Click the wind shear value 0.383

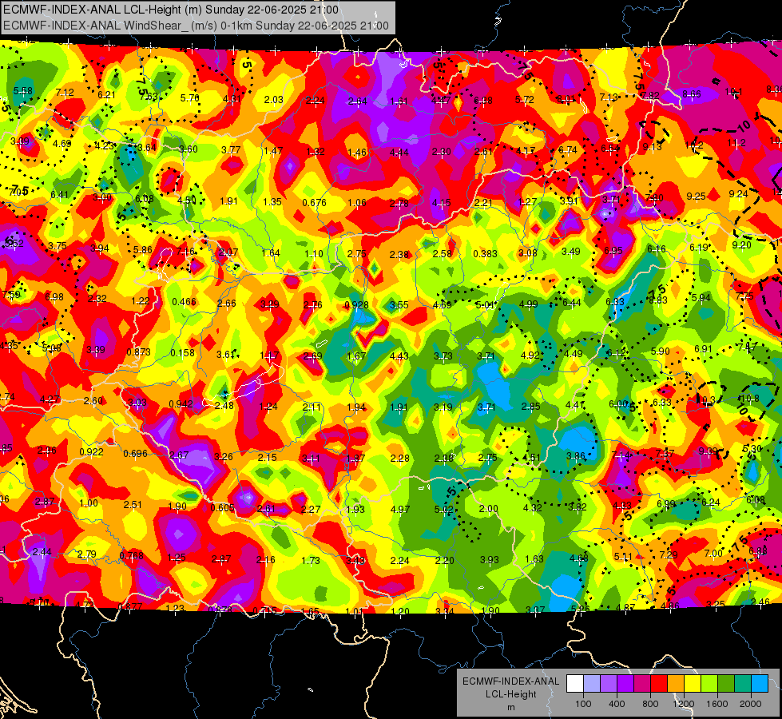pyautogui.click(x=486, y=253)
